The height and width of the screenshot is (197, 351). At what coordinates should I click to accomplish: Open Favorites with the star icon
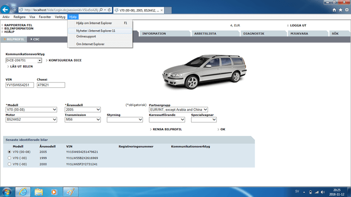pyautogui.click(x=341, y=10)
